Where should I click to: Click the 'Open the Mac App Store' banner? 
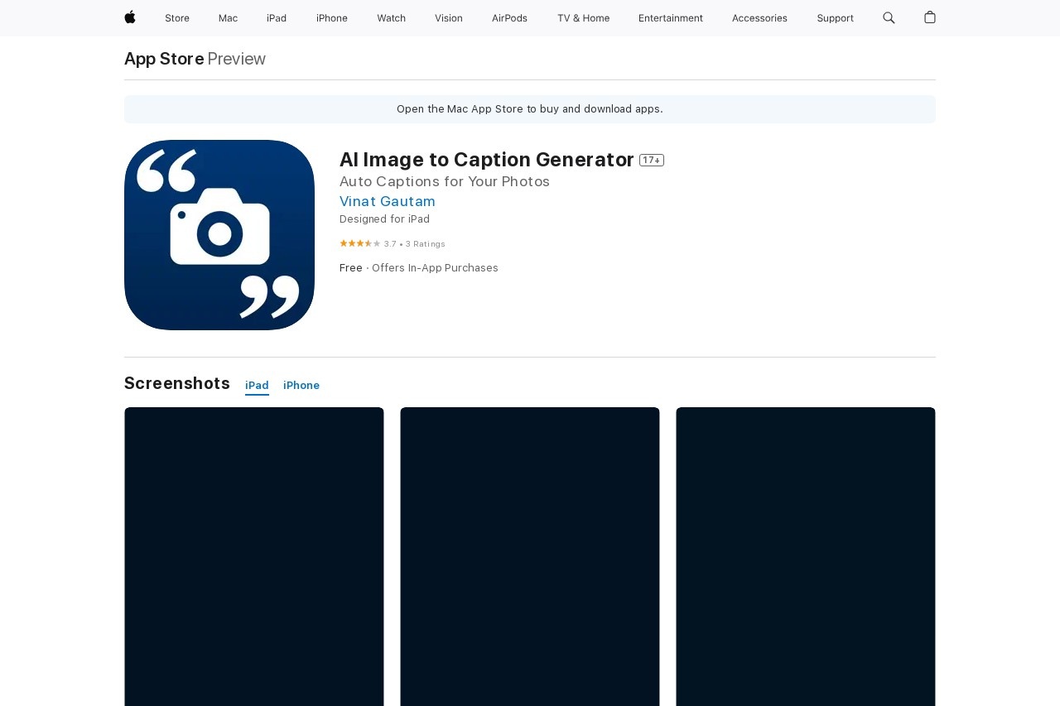pos(530,109)
